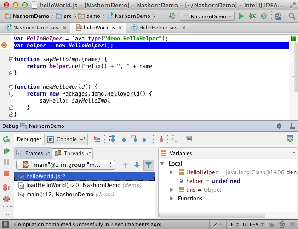Open NashornDemo run configuration dropdown
This screenshot has width=298, height=229.
tap(207, 17)
